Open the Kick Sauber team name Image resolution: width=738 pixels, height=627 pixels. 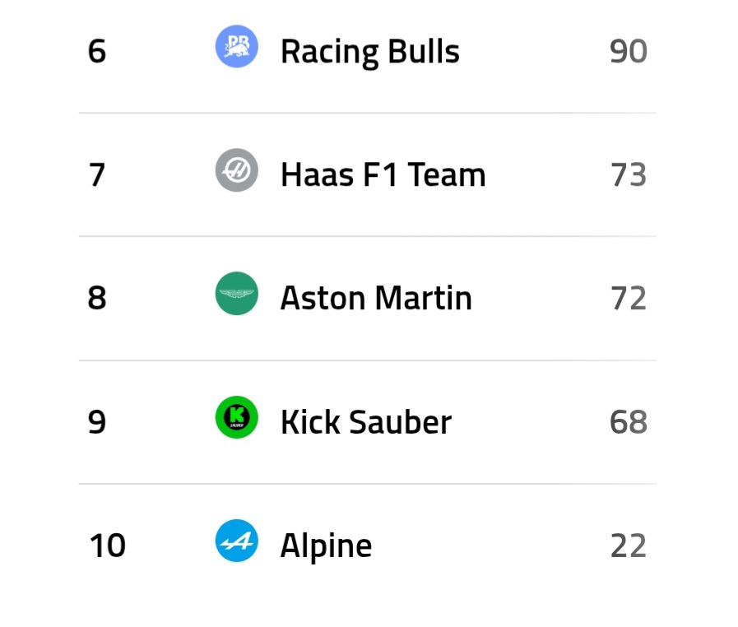pyautogui.click(x=365, y=422)
